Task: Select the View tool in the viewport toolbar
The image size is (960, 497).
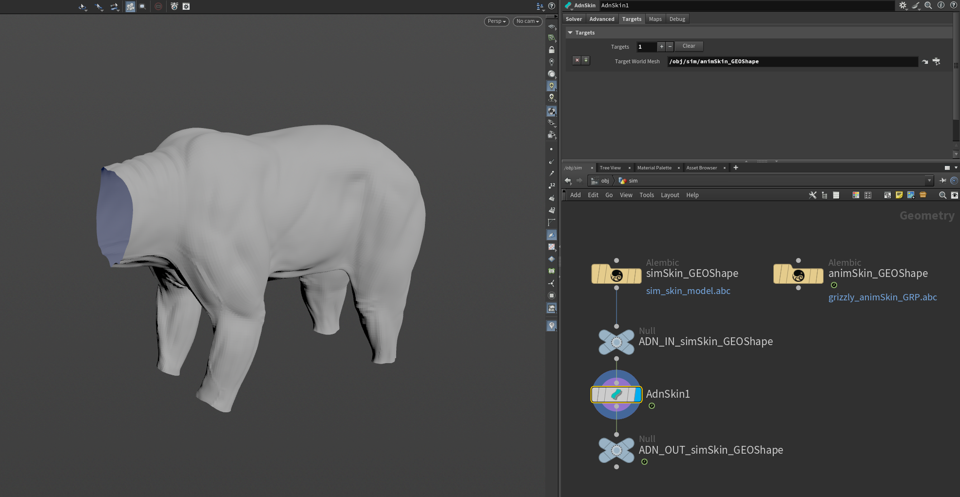Action: point(82,7)
